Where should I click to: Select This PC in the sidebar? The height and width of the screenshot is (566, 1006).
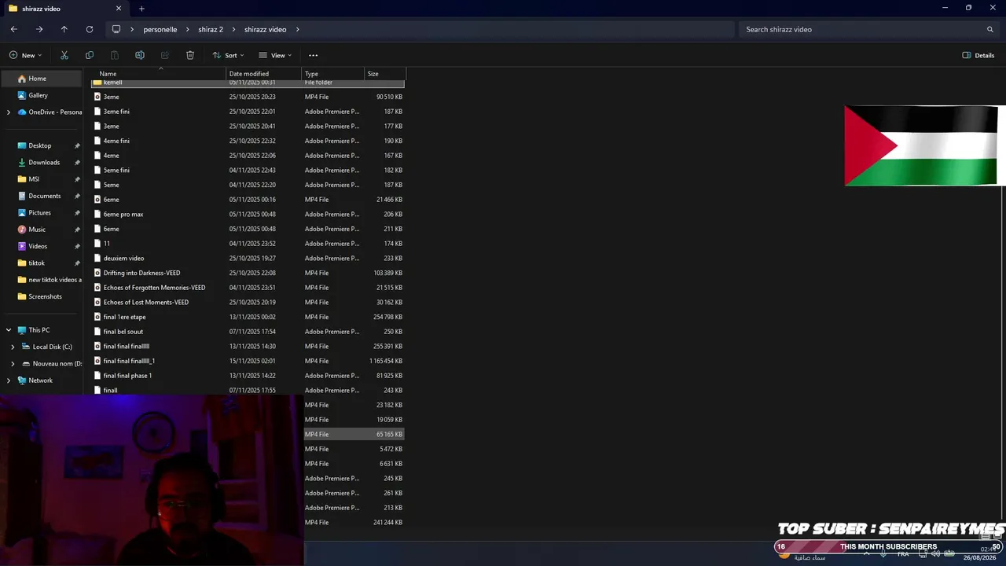(39, 330)
